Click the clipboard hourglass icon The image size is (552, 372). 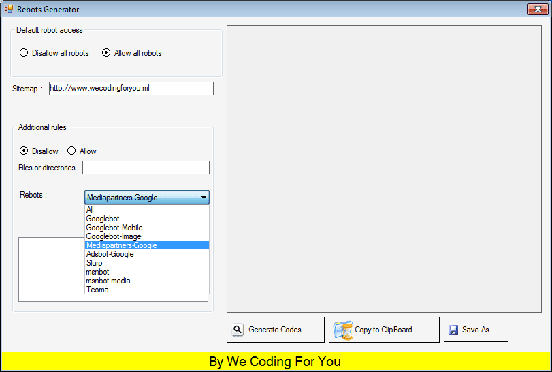343,330
